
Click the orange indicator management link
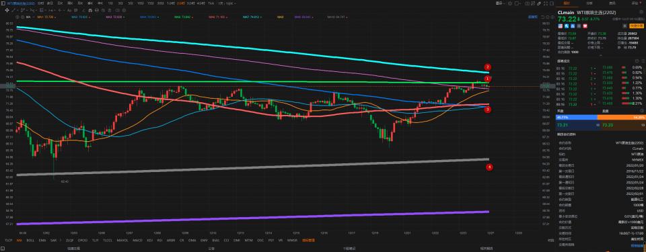308,240
